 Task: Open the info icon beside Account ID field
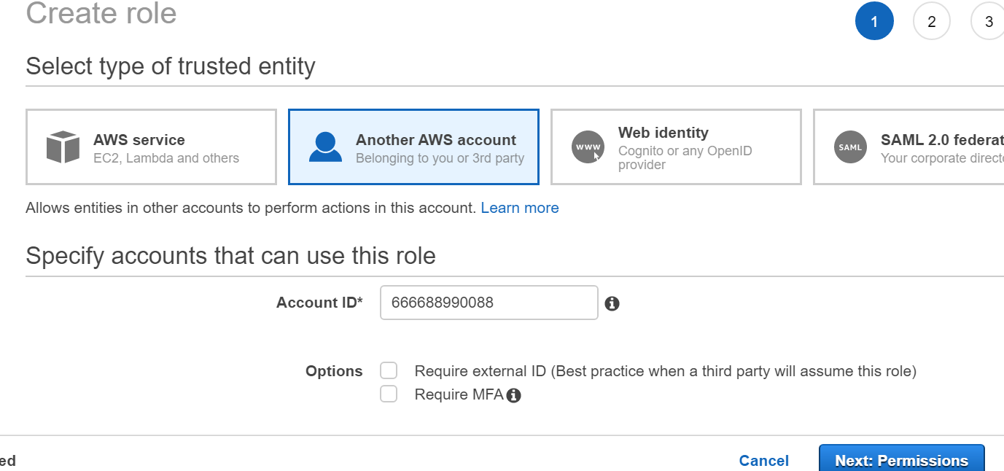[x=612, y=303]
